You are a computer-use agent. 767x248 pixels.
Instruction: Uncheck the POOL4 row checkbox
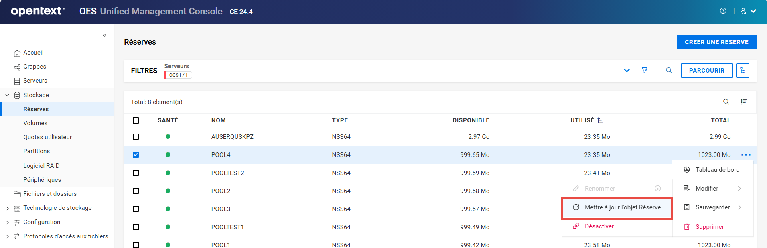[136, 155]
